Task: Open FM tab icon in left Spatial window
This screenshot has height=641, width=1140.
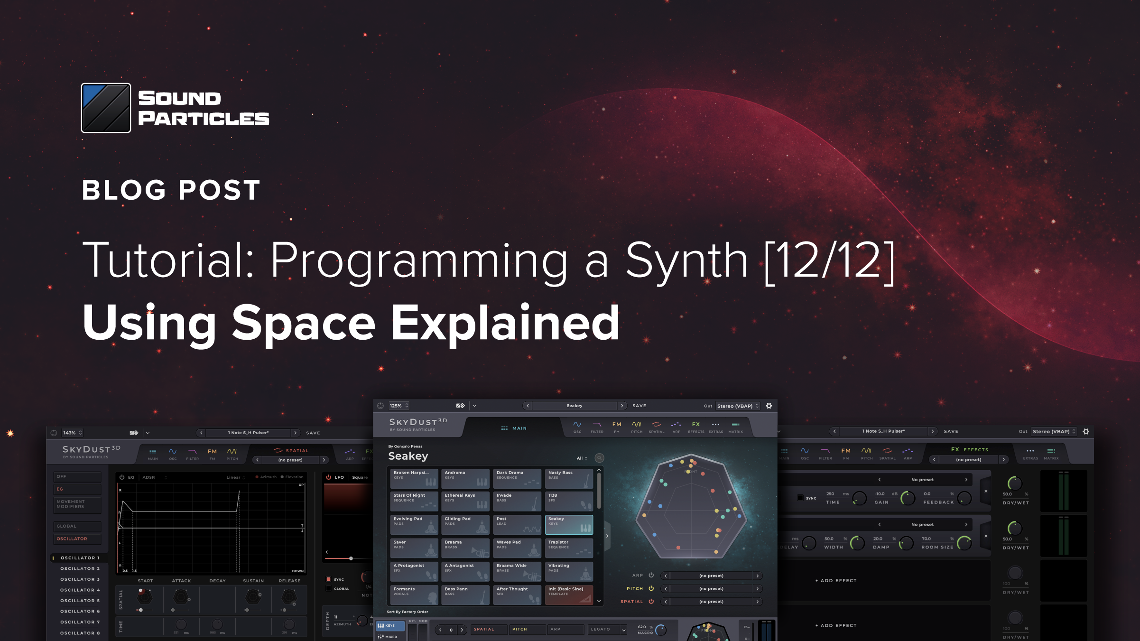Action: 212,454
